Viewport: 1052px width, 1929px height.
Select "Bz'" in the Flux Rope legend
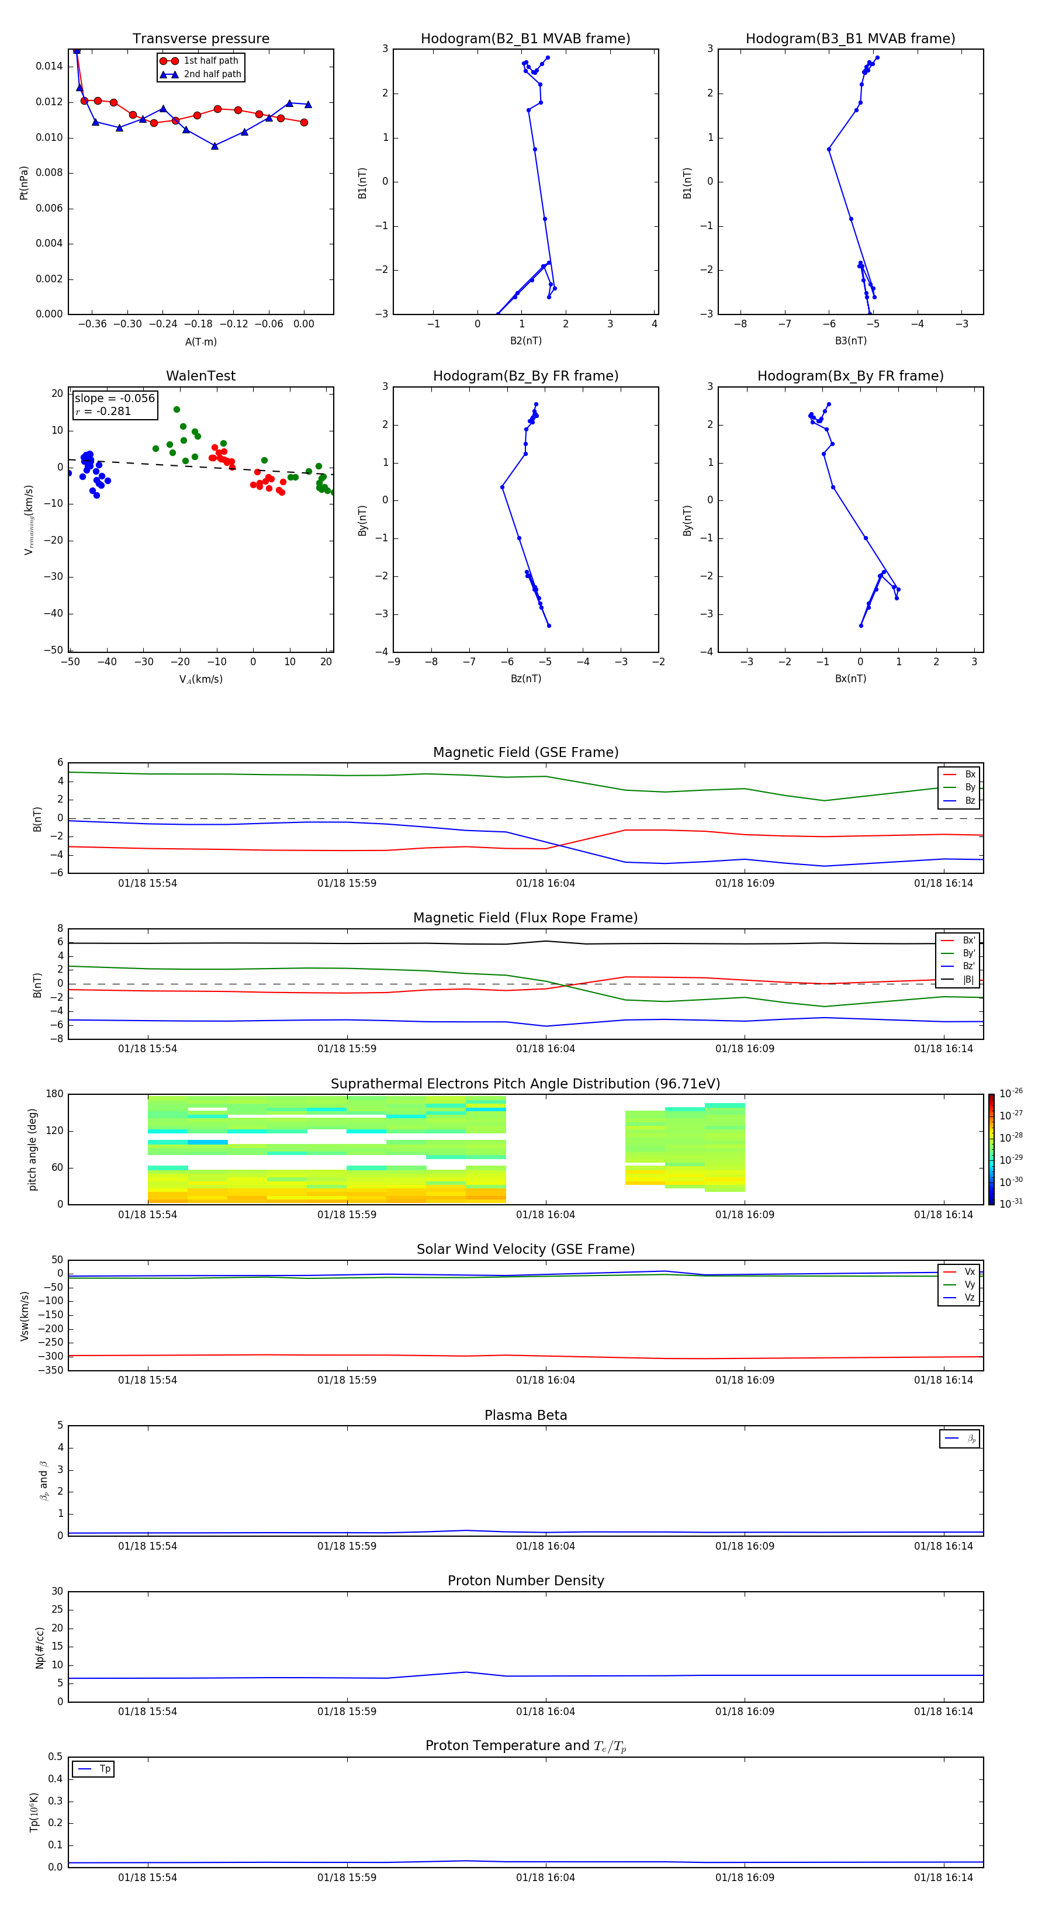tap(958, 966)
